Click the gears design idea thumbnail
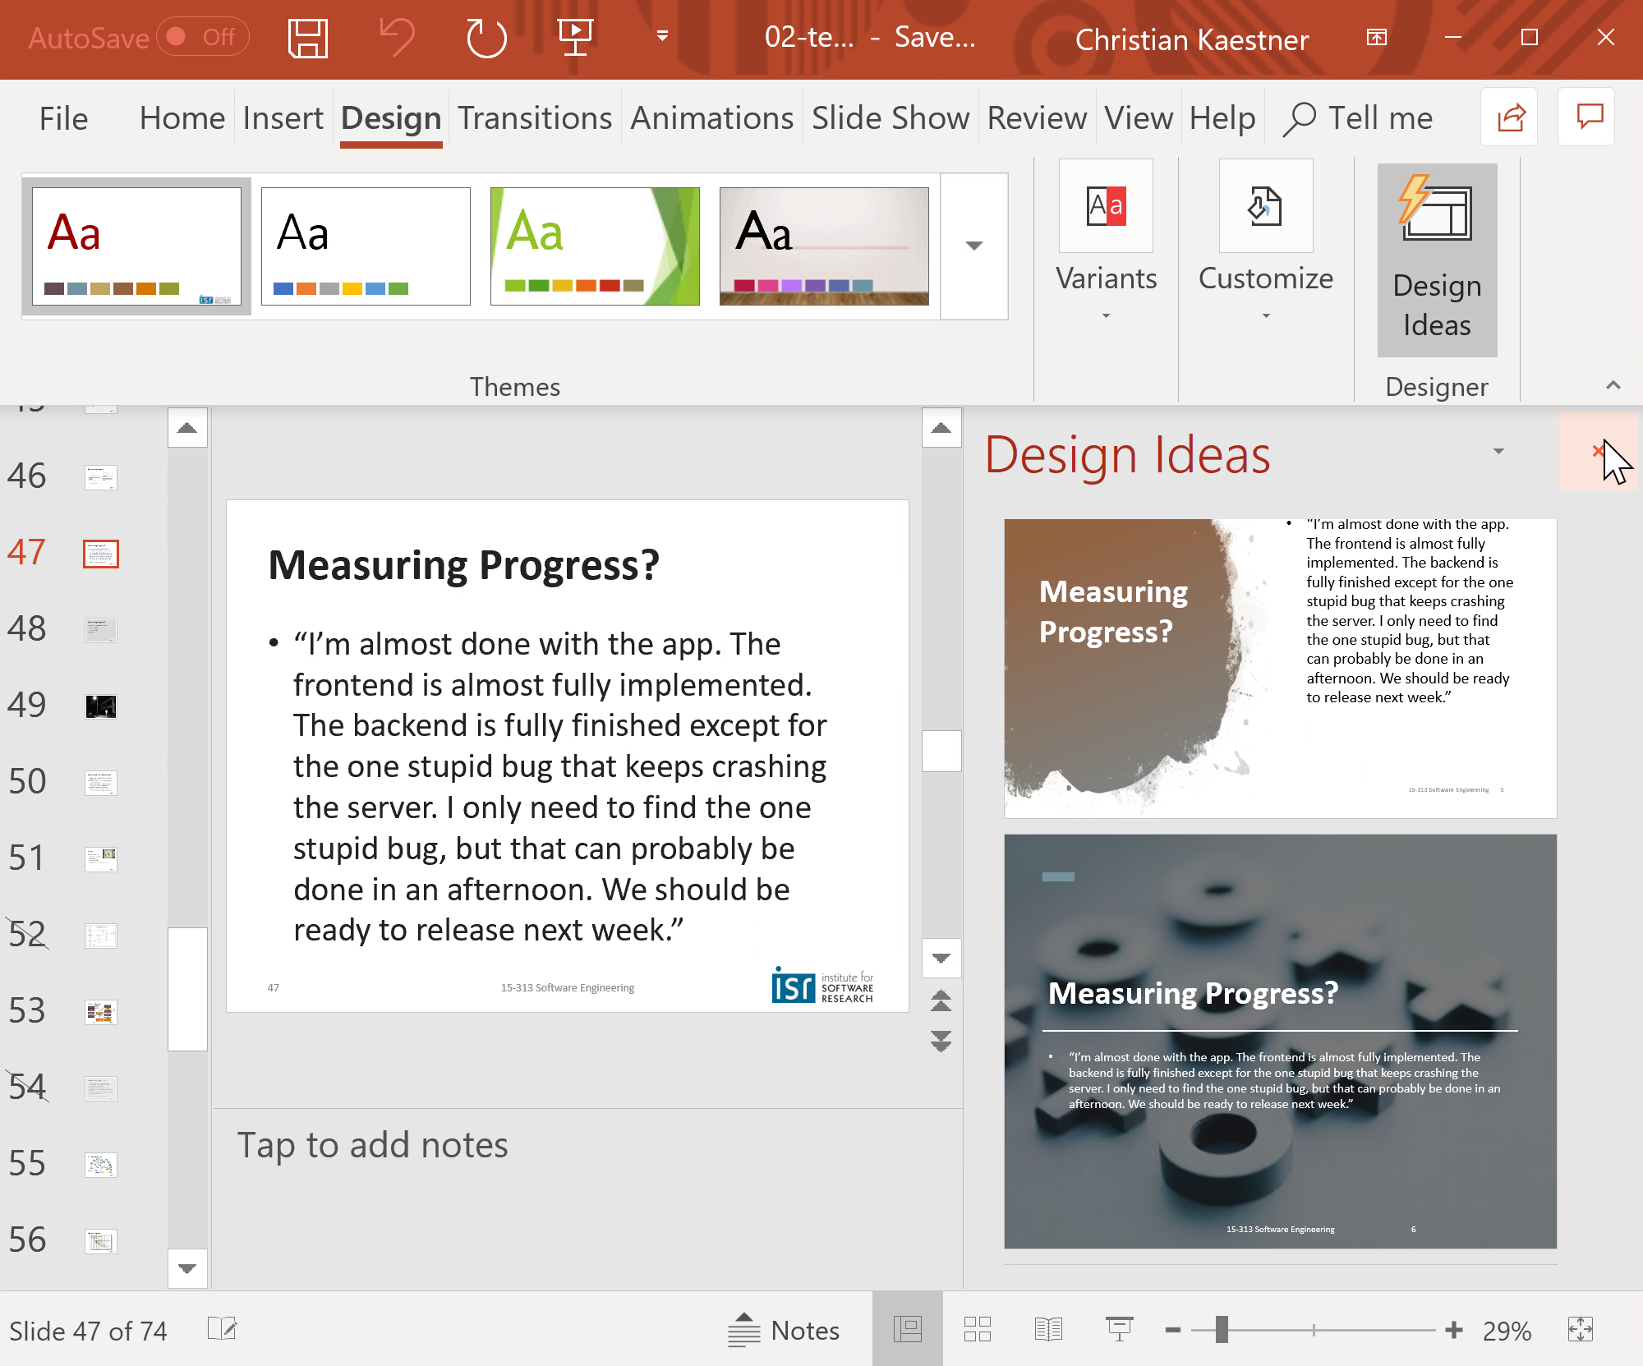This screenshot has height=1366, width=1643. pos(1280,1042)
